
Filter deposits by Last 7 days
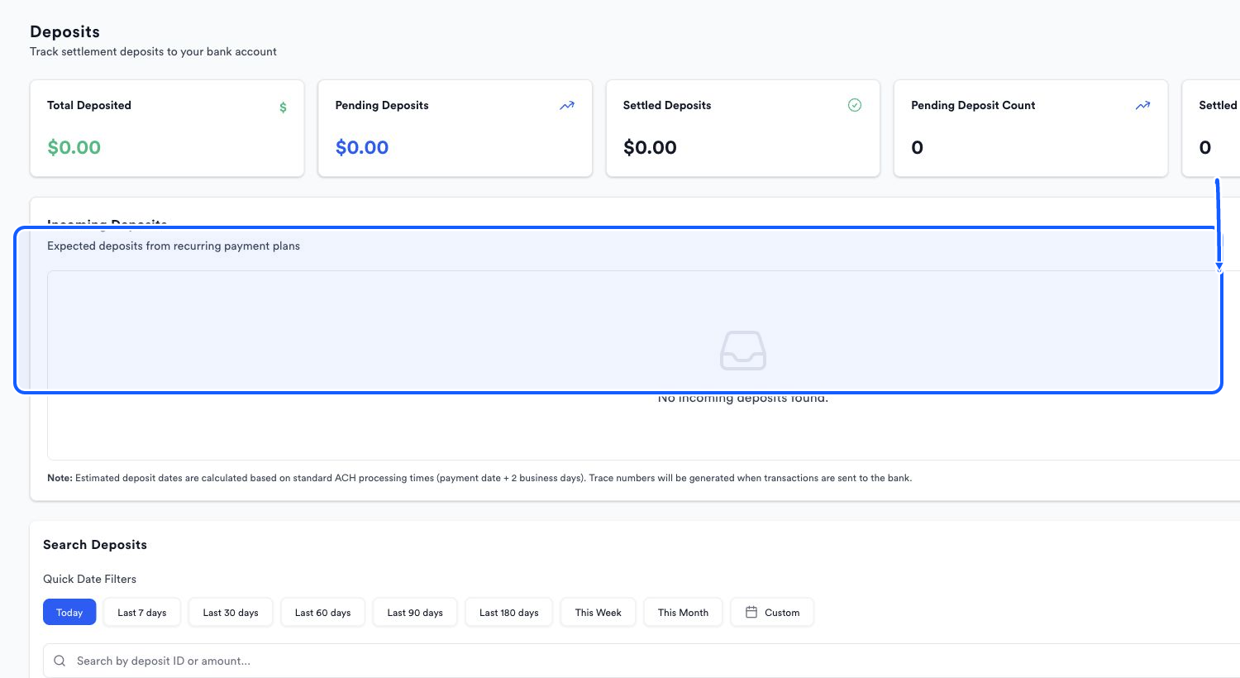(x=142, y=613)
